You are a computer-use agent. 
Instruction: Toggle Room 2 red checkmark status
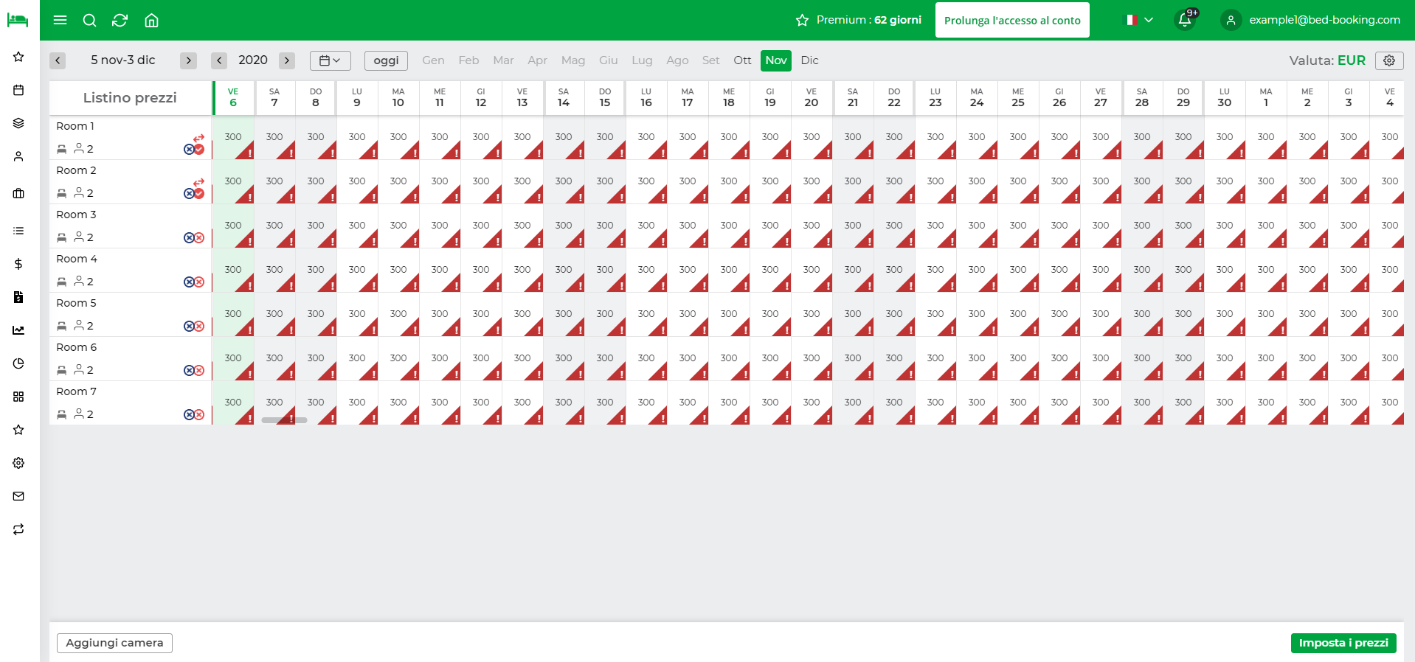coord(199,193)
